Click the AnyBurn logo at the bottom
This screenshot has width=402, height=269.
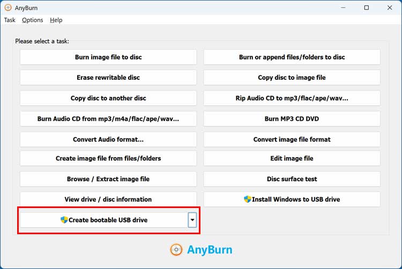[x=201, y=250]
